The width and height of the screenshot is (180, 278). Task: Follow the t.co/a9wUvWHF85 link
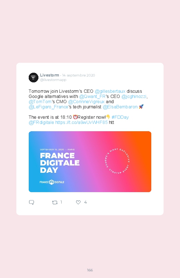(81, 122)
